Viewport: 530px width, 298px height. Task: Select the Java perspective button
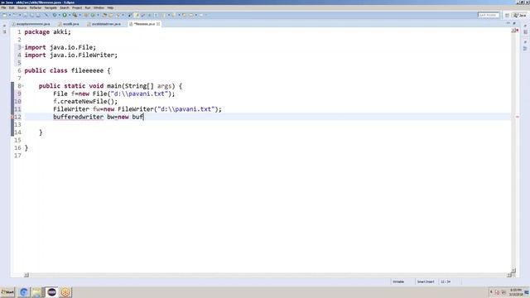(520, 15)
